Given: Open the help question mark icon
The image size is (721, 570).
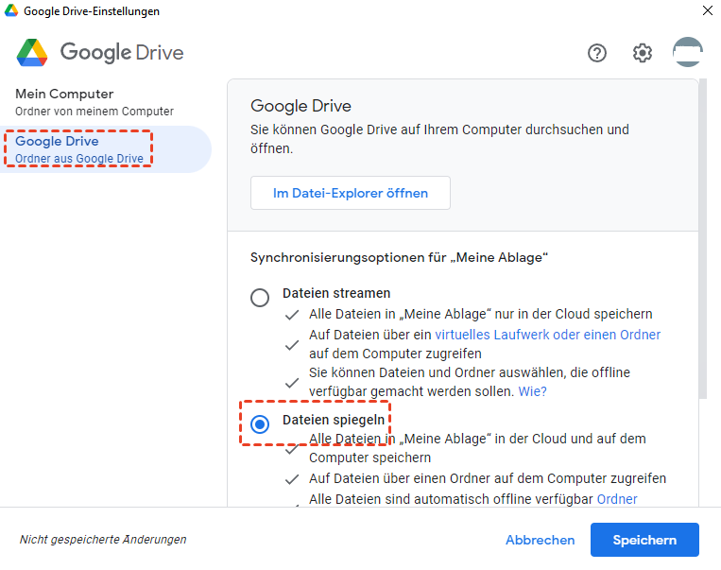Looking at the screenshot, I should tap(597, 53).
